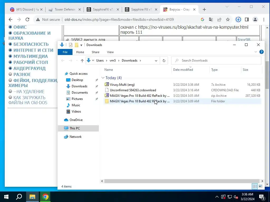
Task: Open the Chrome downloads icon
Action: [x=238, y=19]
